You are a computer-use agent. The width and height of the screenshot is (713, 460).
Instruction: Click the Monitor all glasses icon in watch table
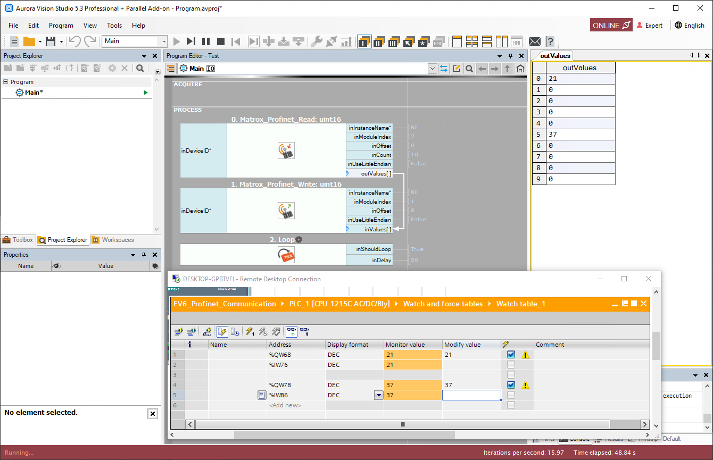pos(292,332)
